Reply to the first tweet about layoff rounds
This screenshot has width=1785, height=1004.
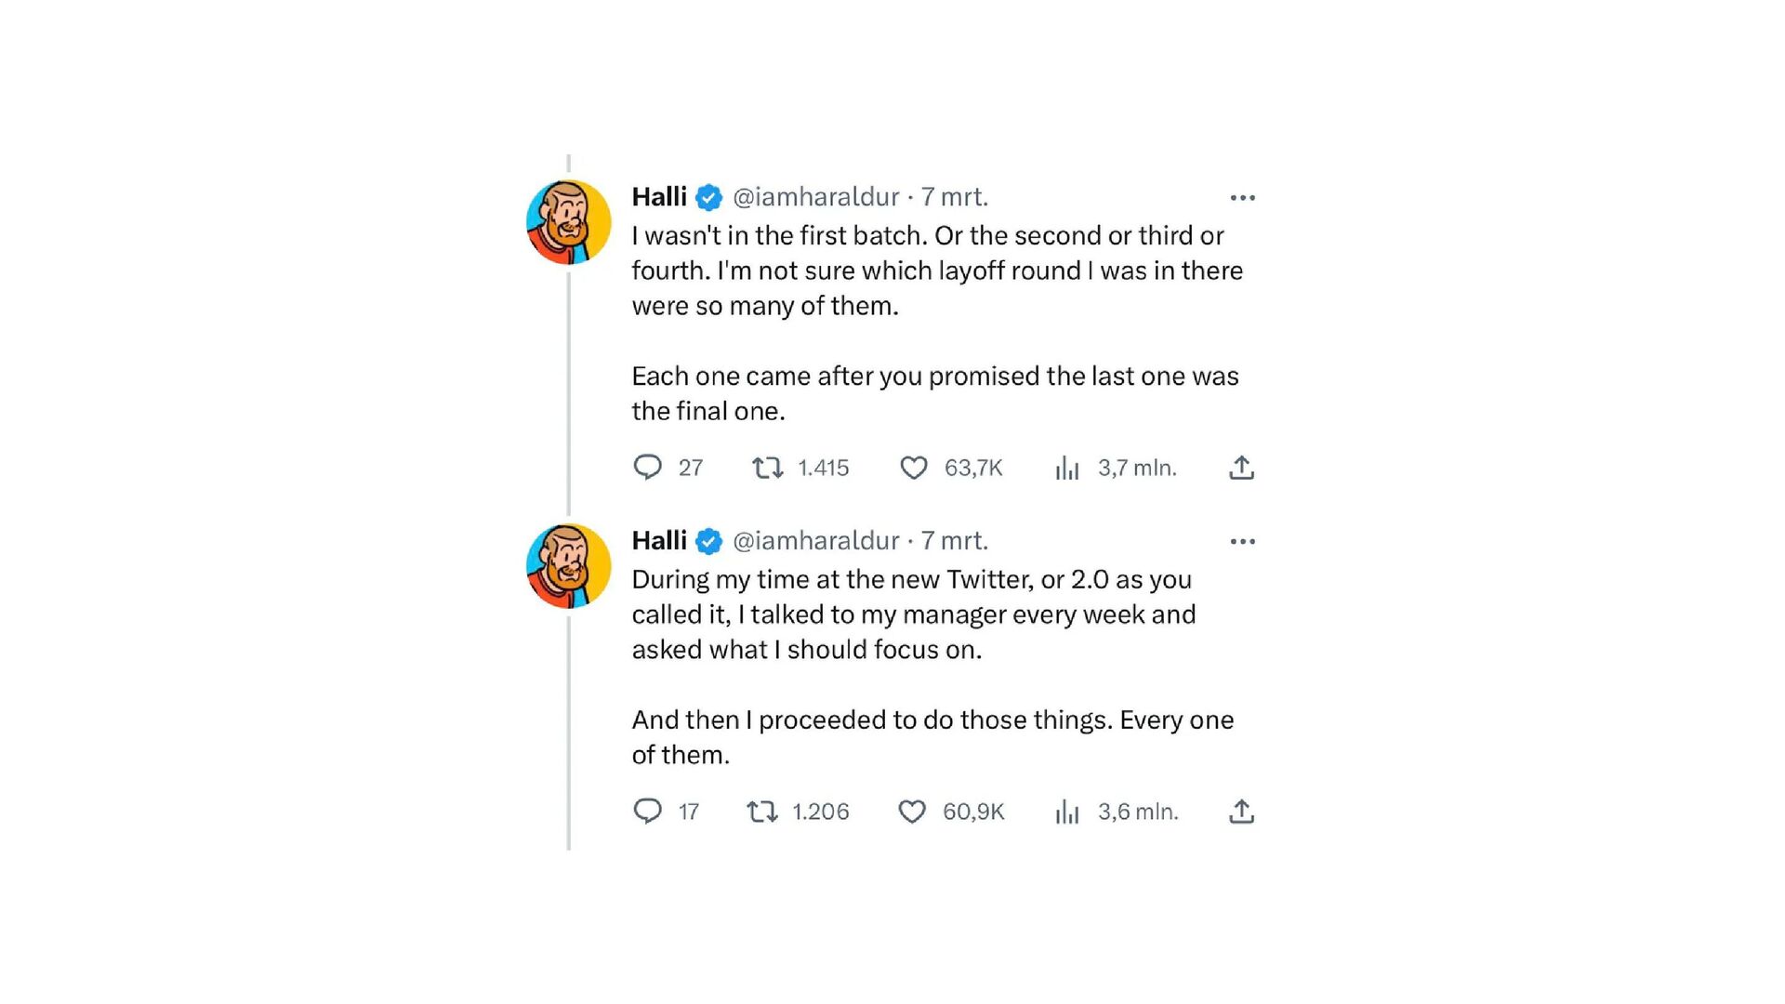(x=647, y=467)
